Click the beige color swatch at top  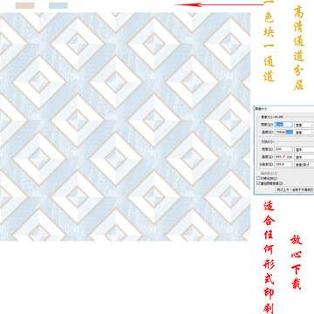tap(24, 5)
